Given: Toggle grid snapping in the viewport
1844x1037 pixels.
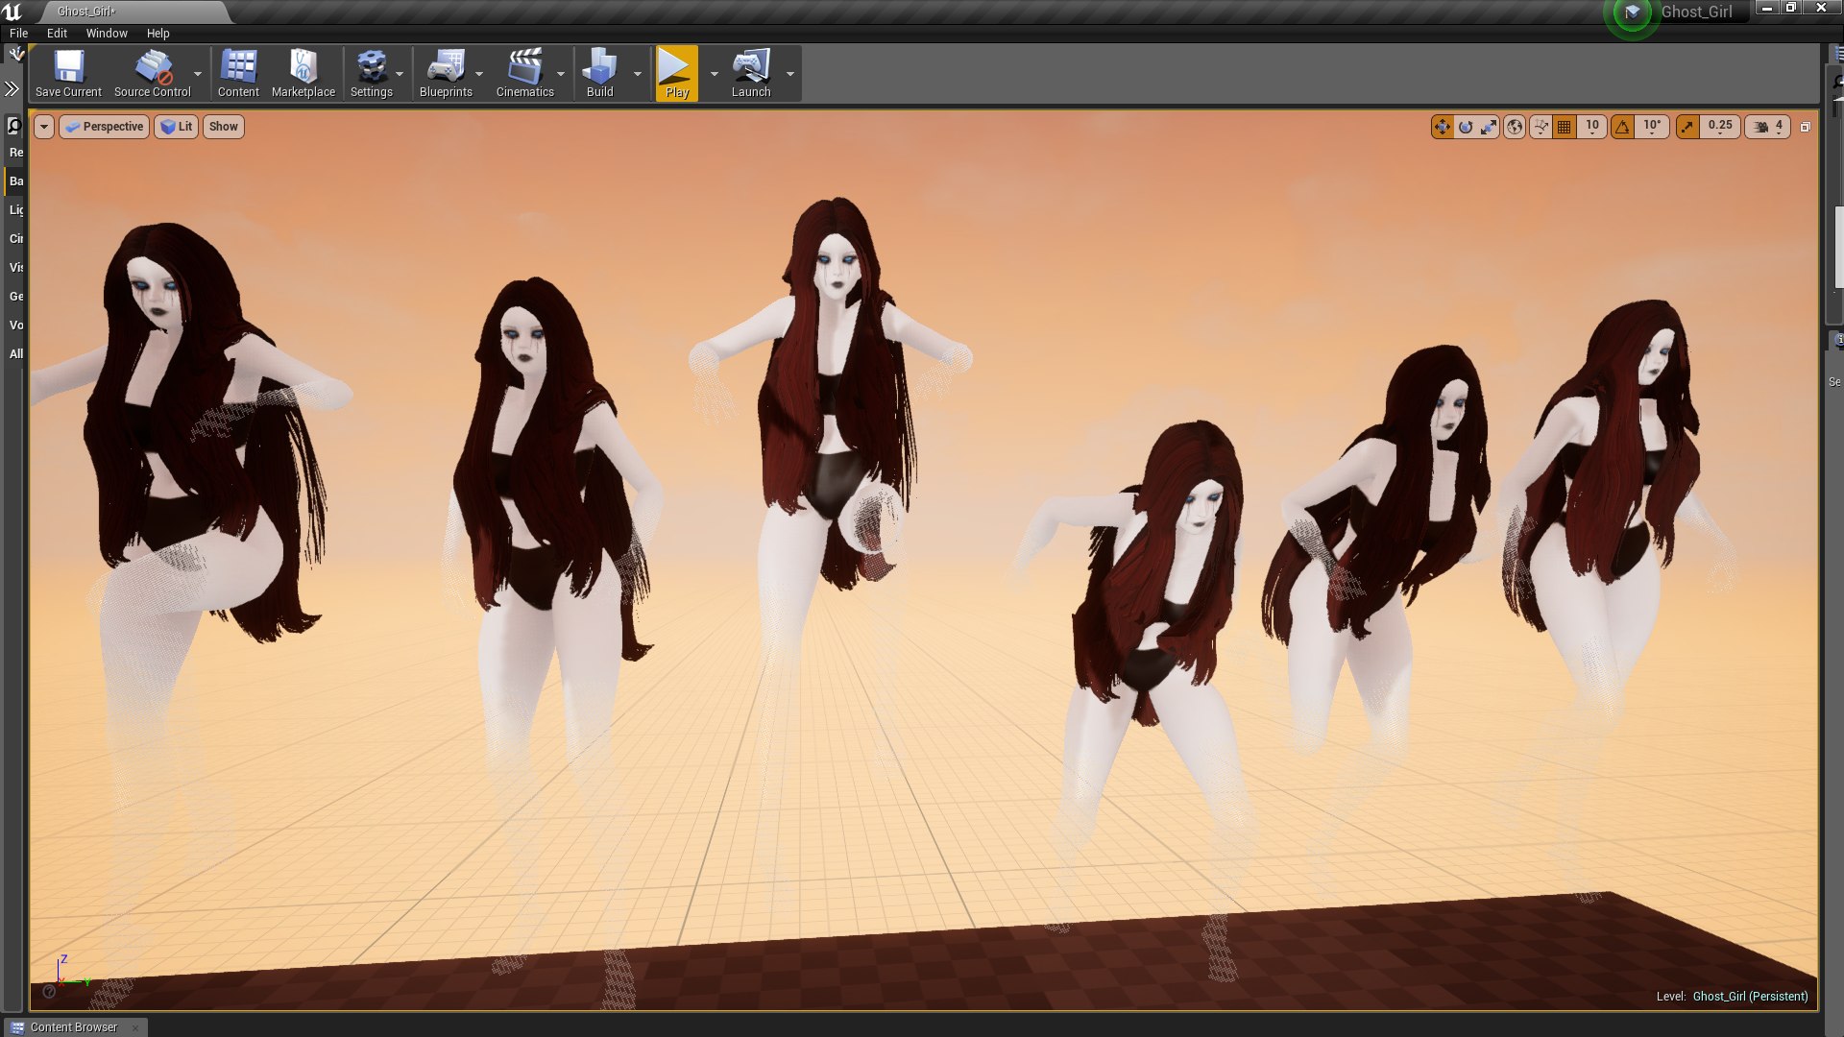Looking at the screenshot, I should [x=1565, y=127].
